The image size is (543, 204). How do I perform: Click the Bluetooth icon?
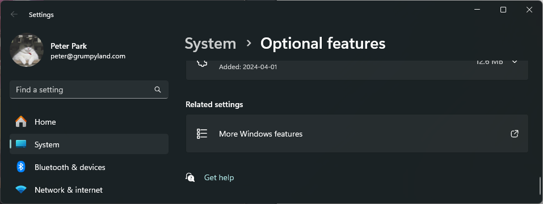point(21,167)
